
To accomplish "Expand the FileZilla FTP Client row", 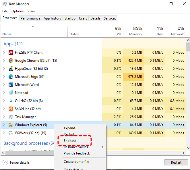I will 4,53.
